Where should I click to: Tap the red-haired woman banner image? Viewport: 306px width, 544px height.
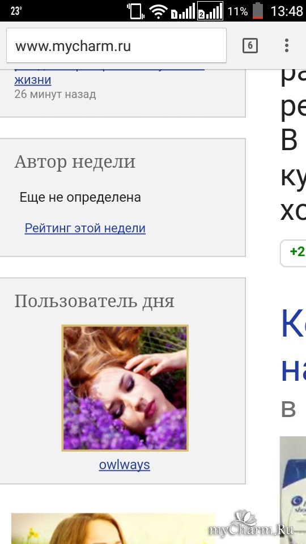(113, 528)
